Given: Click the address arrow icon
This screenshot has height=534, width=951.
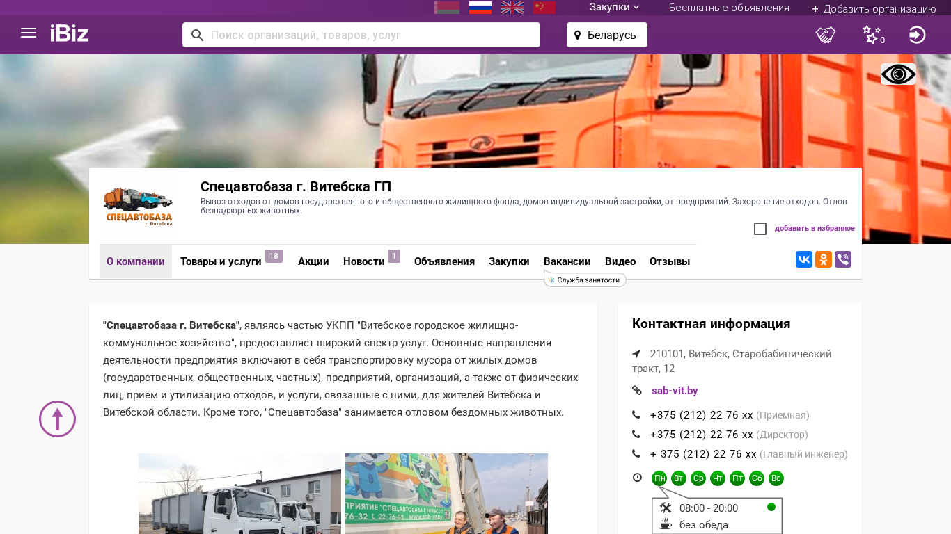Looking at the screenshot, I should tap(636, 354).
